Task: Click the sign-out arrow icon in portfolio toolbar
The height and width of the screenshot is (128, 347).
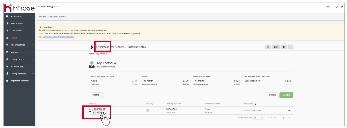Action: (x=291, y=47)
